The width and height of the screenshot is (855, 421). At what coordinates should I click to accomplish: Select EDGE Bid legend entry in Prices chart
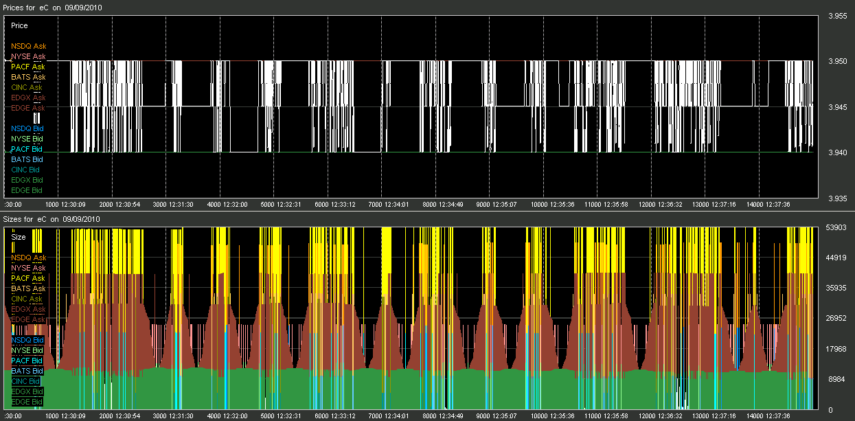(x=27, y=190)
